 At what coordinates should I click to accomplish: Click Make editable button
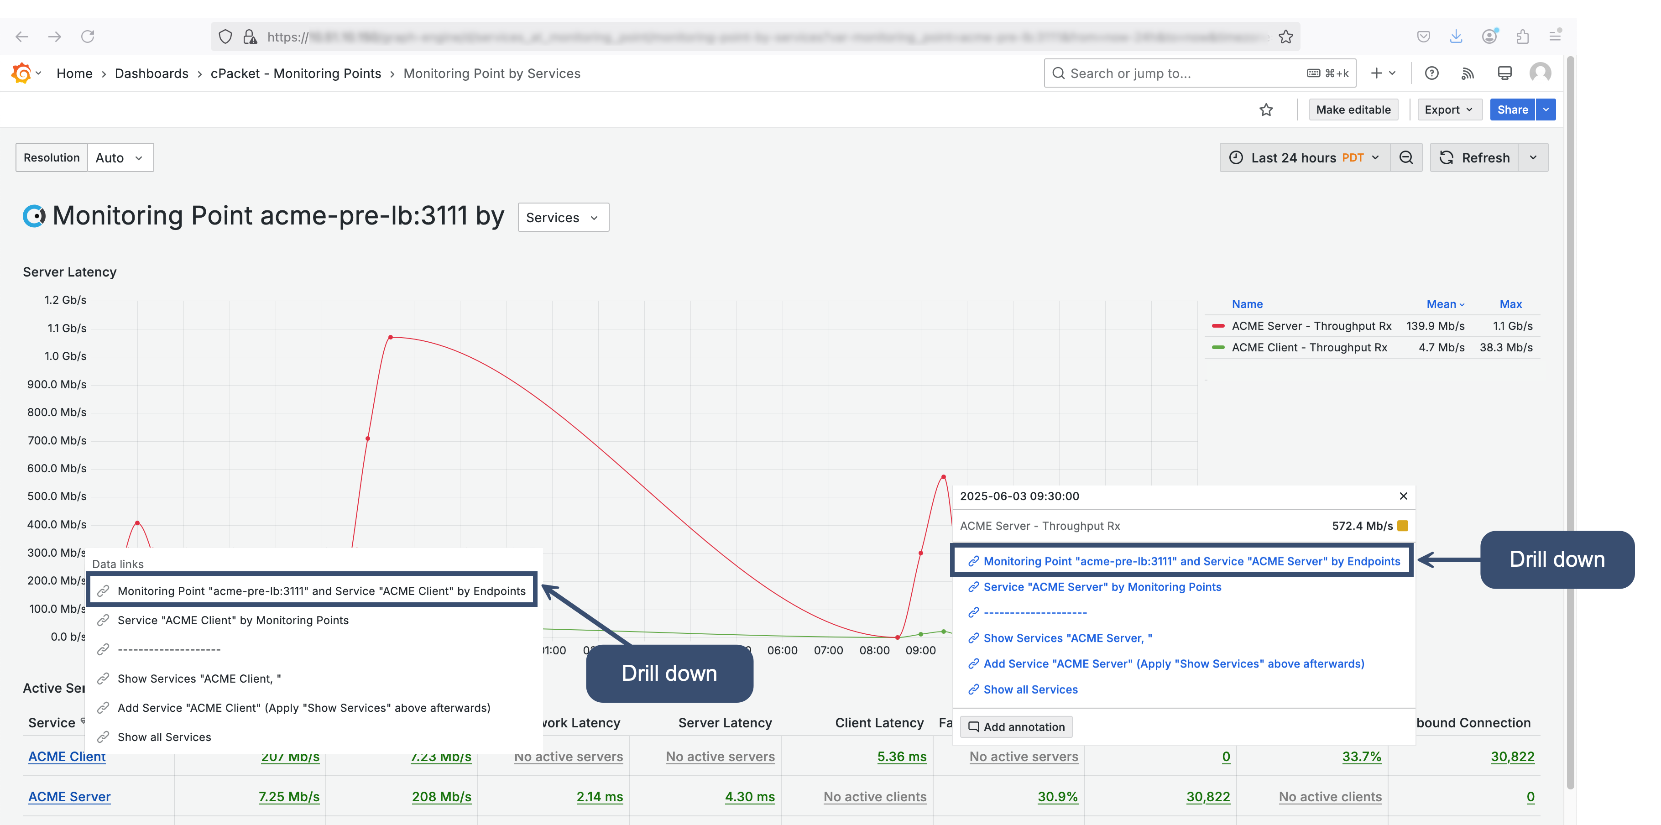pyautogui.click(x=1353, y=110)
